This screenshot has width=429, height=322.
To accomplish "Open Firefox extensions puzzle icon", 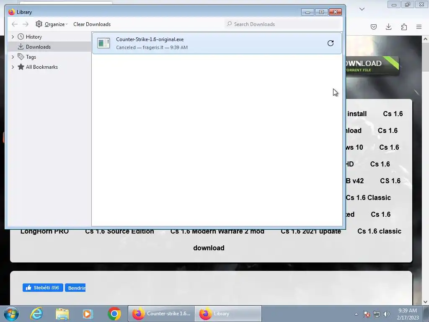I will tap(404, 27).
